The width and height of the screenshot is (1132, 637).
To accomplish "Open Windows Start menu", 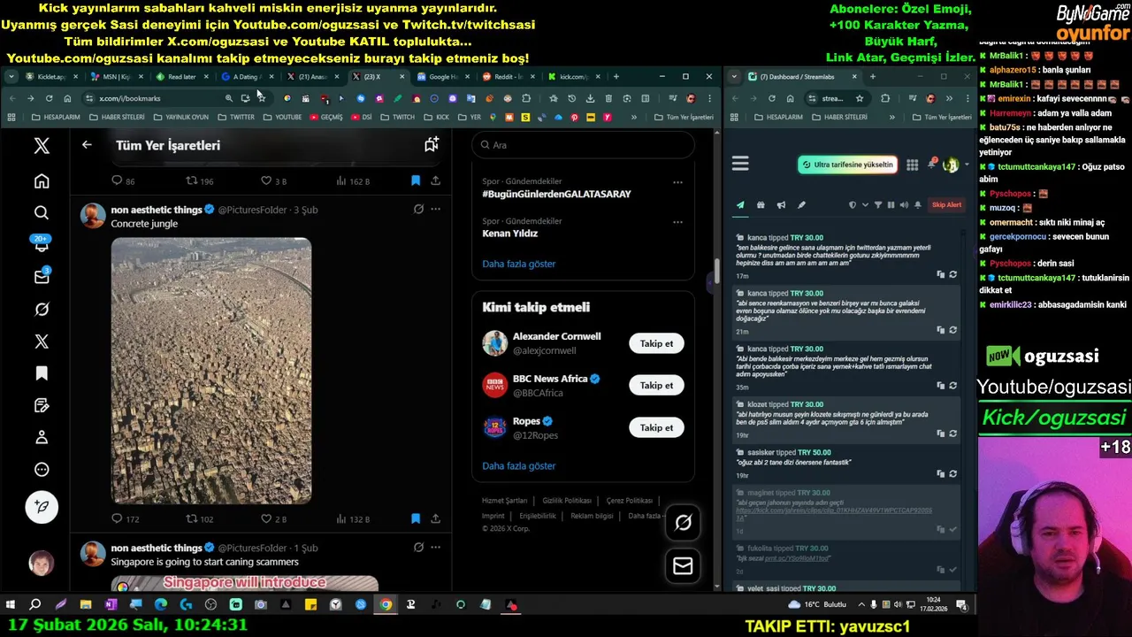I will click(11, 605).
